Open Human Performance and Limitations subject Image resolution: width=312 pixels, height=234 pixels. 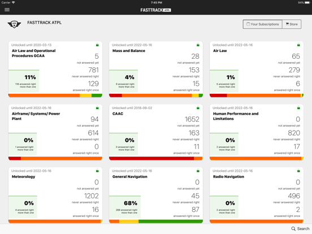236,116
